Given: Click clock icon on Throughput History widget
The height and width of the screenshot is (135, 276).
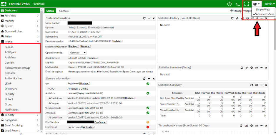Looking at the screenshot, I should (x=252, y=126).
